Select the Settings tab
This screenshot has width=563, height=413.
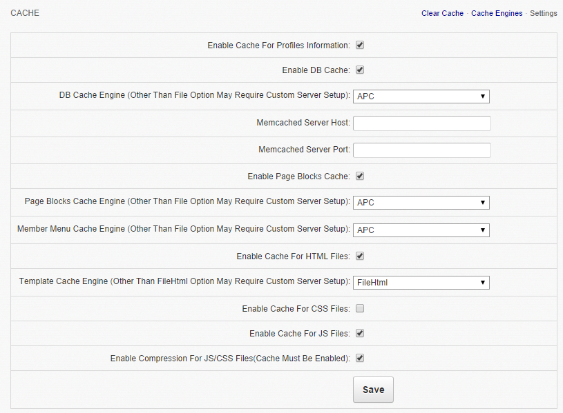click(x=543, y=13)
